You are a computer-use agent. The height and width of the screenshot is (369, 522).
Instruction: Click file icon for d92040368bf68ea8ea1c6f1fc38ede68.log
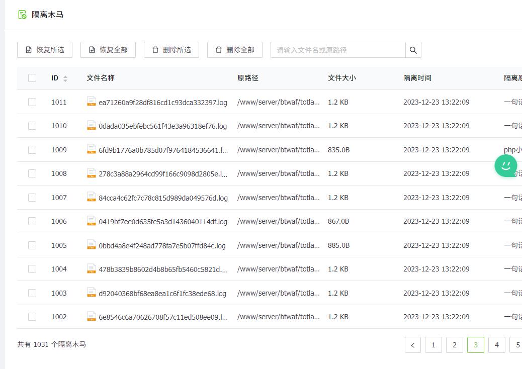tap(91, 293)
